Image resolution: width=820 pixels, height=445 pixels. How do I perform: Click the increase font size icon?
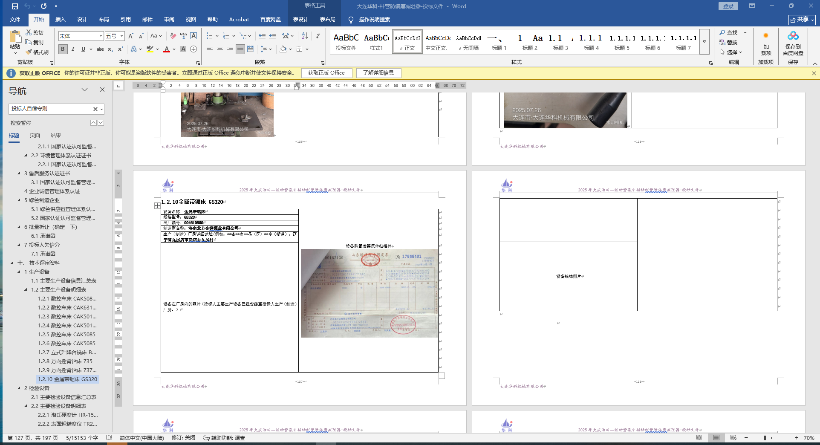click(131, 36)
